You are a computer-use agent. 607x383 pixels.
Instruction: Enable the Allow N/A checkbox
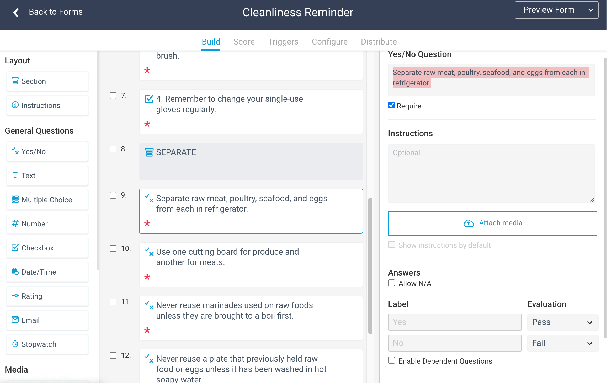tap(391, 283)
